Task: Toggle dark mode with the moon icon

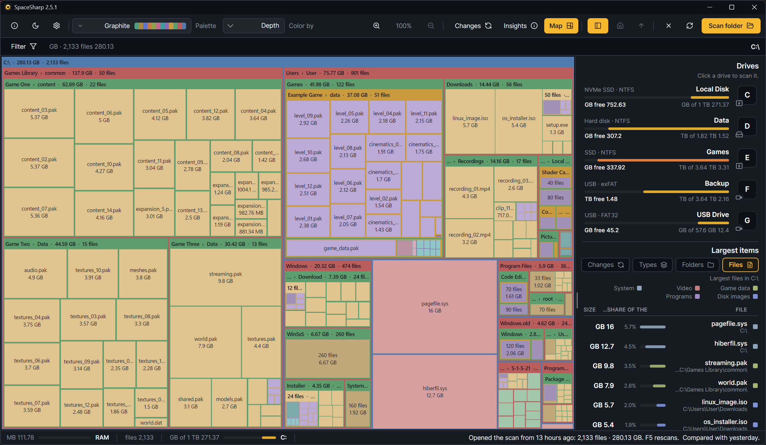Action: coord(35,26)
